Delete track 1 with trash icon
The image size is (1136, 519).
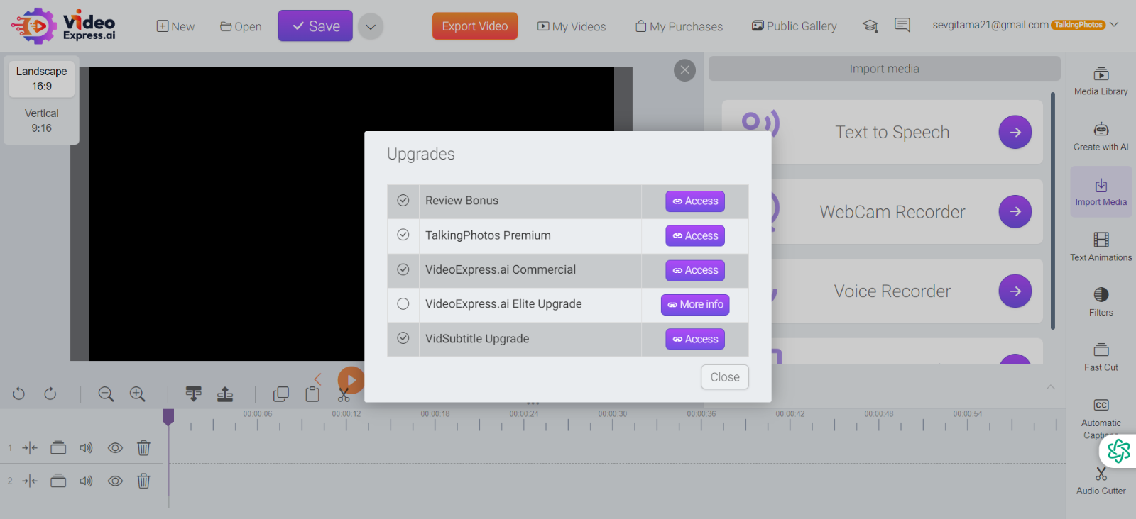[x=143, y=448]
